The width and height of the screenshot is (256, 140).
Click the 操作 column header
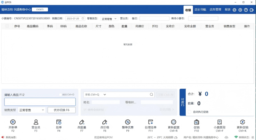[247, 26]
